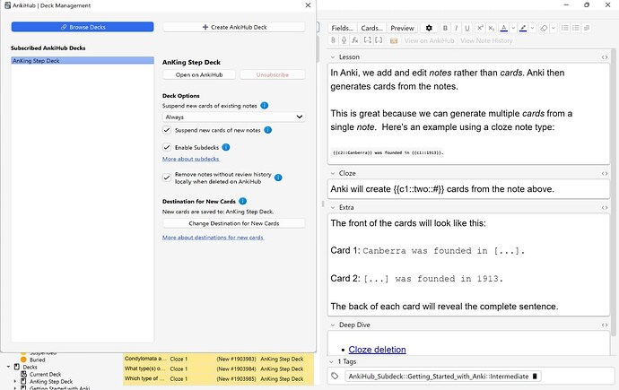This screenshot has height=390, width=619.
Task: Collapse the Extra field
Action: click(x=333, y=207)
